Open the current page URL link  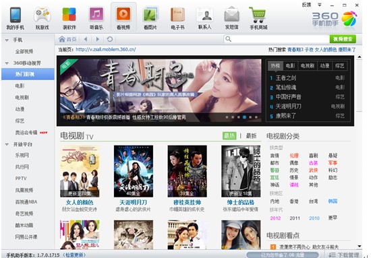coord(106,49)
